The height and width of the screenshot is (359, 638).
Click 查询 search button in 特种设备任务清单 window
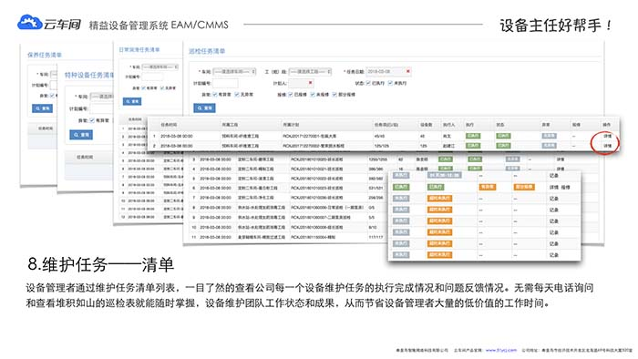(x=81, y=135)
